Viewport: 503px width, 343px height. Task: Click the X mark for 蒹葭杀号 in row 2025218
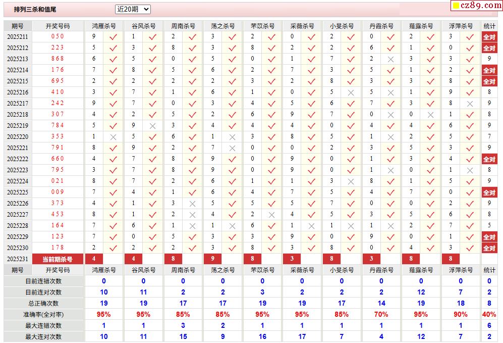click(430, 115)
